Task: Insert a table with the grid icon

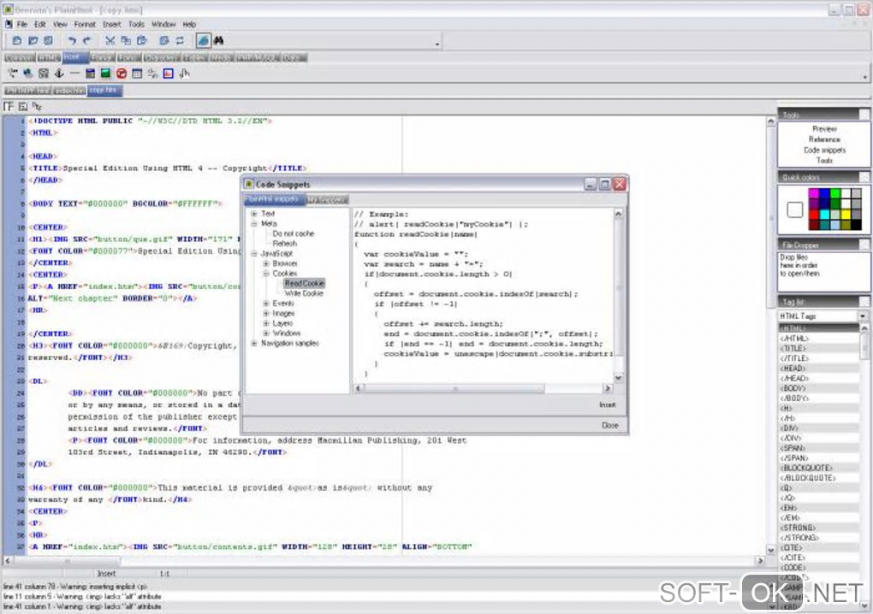Action: (137, 74)
